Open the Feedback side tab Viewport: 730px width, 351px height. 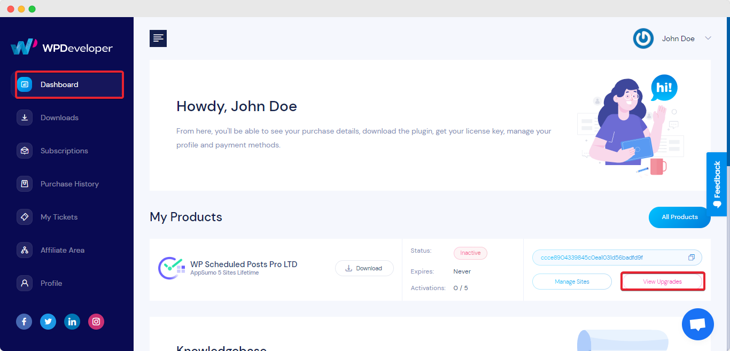click(x=717, y=184)
